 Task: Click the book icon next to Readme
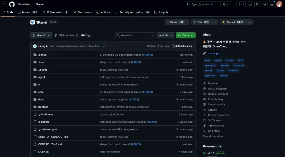tap(205, 83)
